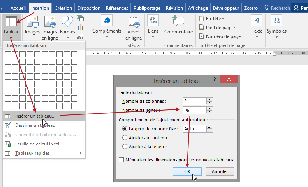Image resolution: width=308 pixels, height=187 pixels.
Task: Select the bottom-right cell of table grid
Action: tap(74, 106)
